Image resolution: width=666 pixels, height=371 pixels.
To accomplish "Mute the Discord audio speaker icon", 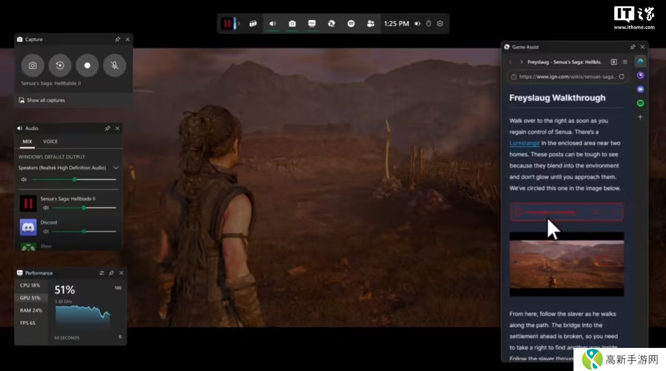I will point(46,231).
